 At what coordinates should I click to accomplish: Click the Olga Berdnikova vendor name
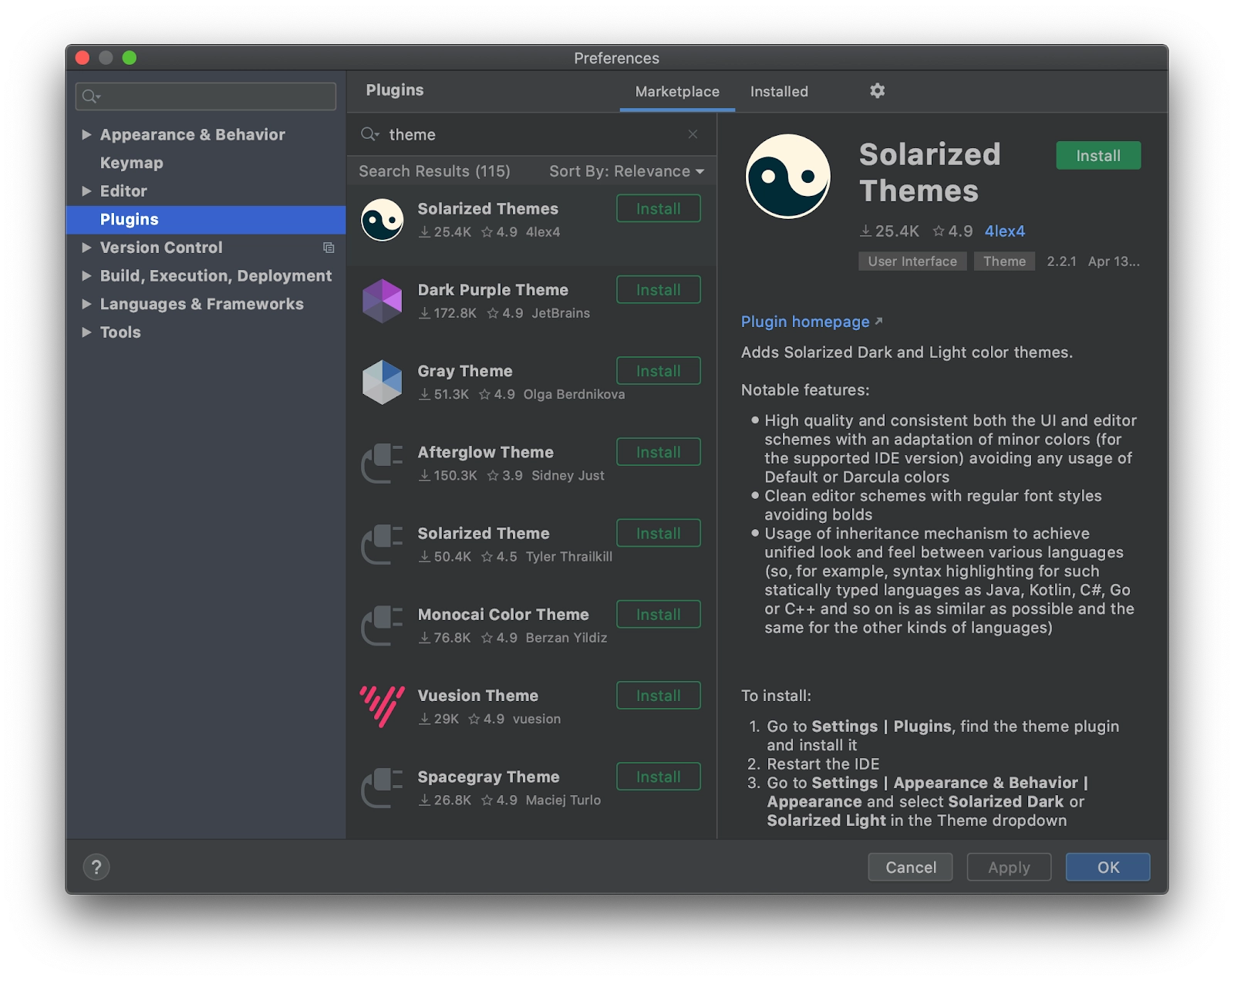(574, 394)
